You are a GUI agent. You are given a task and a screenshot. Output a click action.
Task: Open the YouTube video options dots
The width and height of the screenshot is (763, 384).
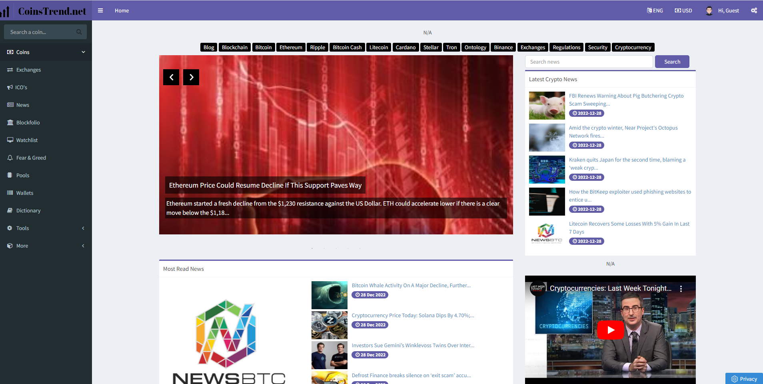tap(681, 288)
